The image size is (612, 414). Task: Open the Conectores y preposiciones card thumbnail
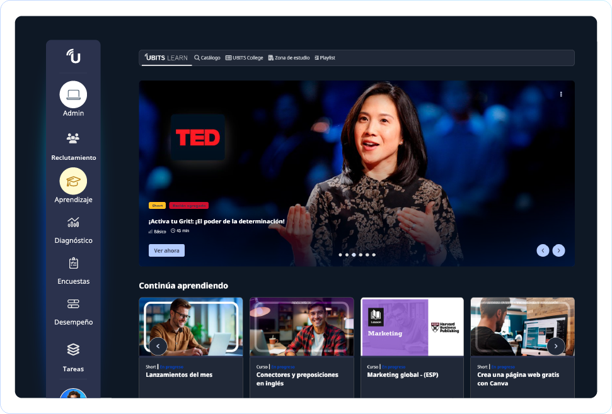coord(302,327)
